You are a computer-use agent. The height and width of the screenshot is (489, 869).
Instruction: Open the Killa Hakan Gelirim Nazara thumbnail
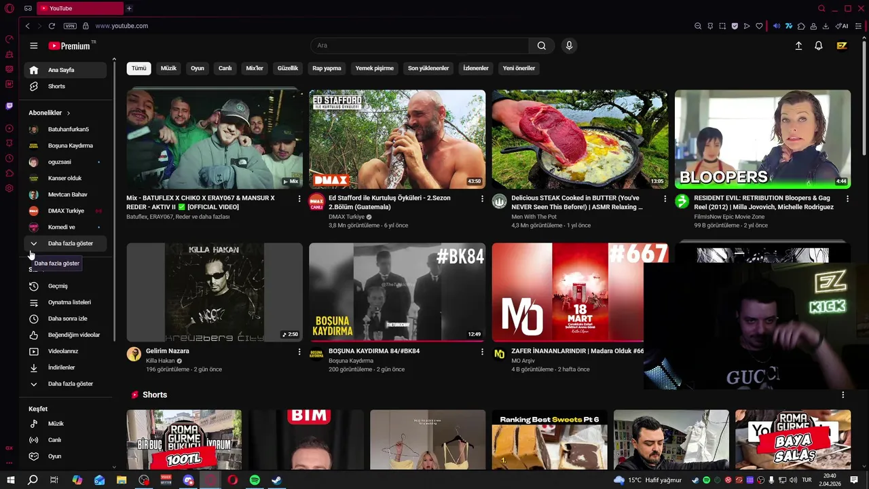(x=215, y=292)
